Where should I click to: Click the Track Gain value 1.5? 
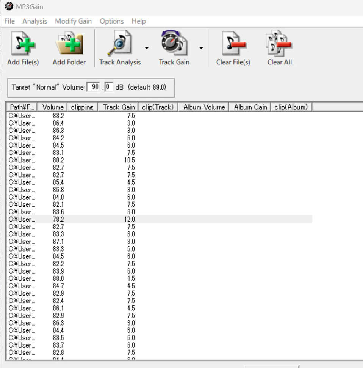coord(131,278)
